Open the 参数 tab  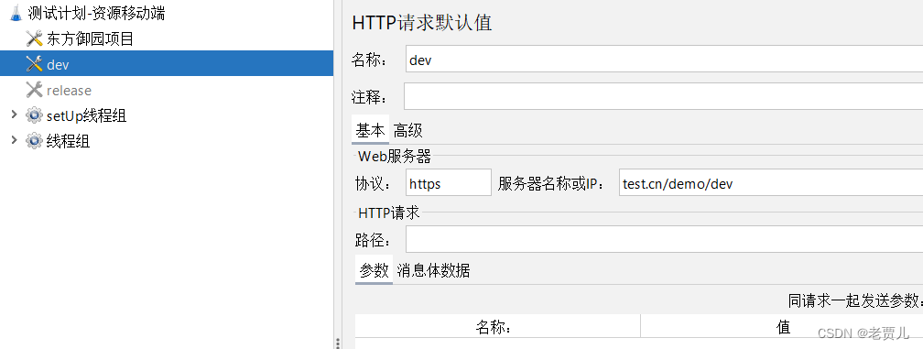374,270
